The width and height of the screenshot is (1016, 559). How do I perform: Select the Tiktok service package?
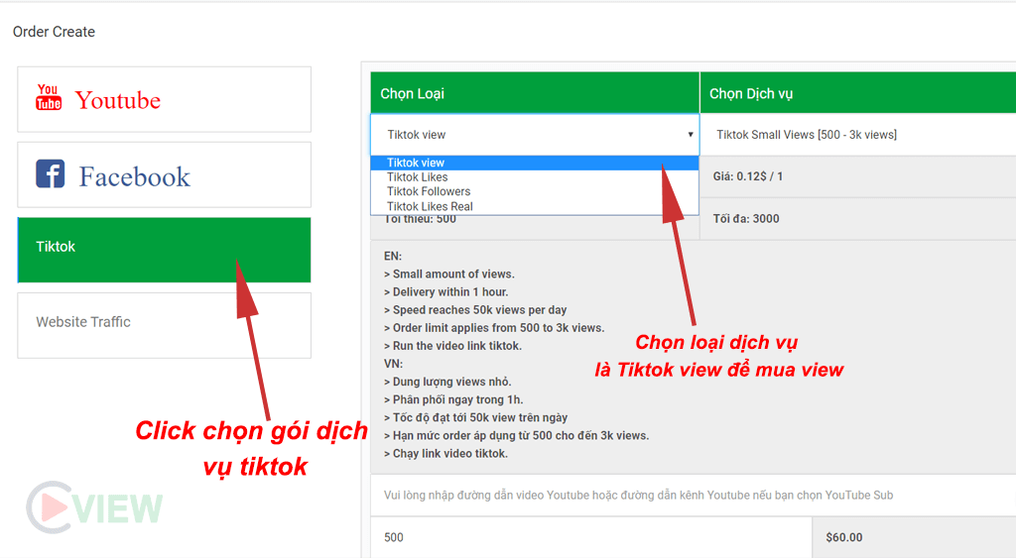(164, 251)
